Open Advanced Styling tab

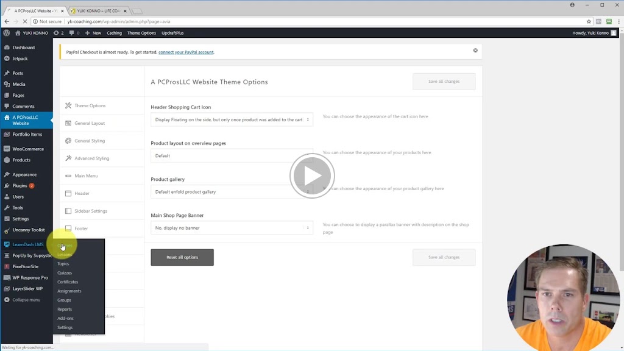[x=102, y=158]
